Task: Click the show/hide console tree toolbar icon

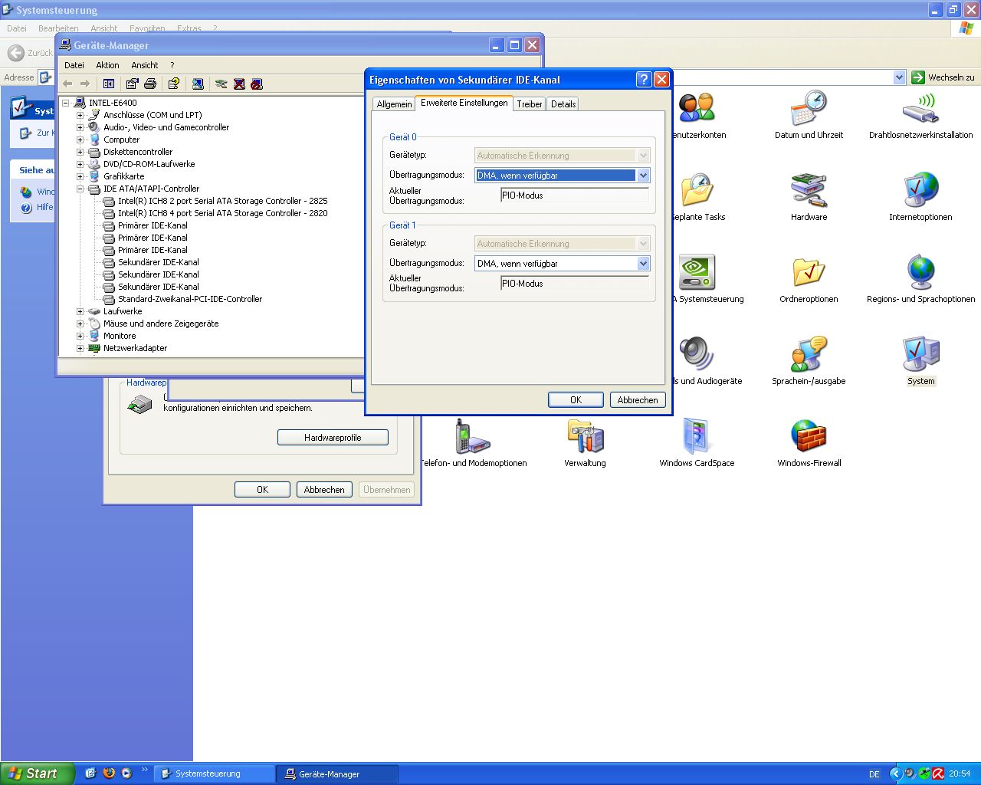Action: pyautogui.click(x=109, y=84)
